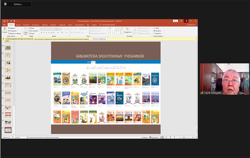The image size is (250, 158).
Task: Click the Cut (Вырезать) scissors icon
Action: pyautogui.click(x=9, y=28)
